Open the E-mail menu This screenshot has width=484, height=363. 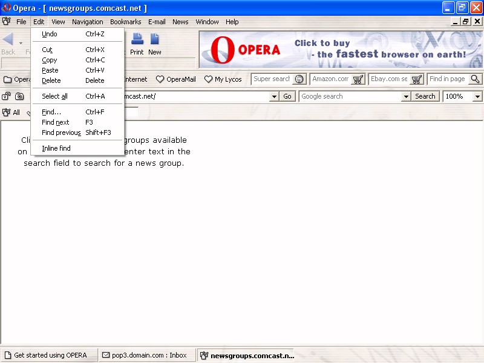(157, 22)
